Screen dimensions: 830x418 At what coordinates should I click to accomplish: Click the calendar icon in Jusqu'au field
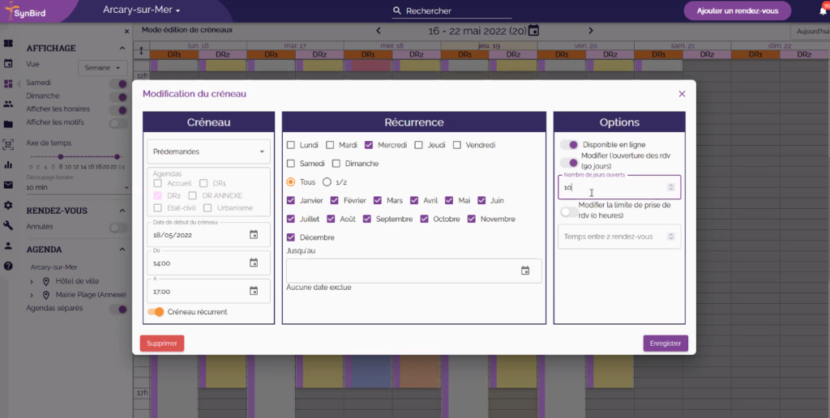point(524,271)
